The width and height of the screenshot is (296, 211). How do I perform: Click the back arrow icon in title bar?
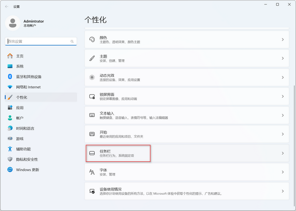point(7,6)
